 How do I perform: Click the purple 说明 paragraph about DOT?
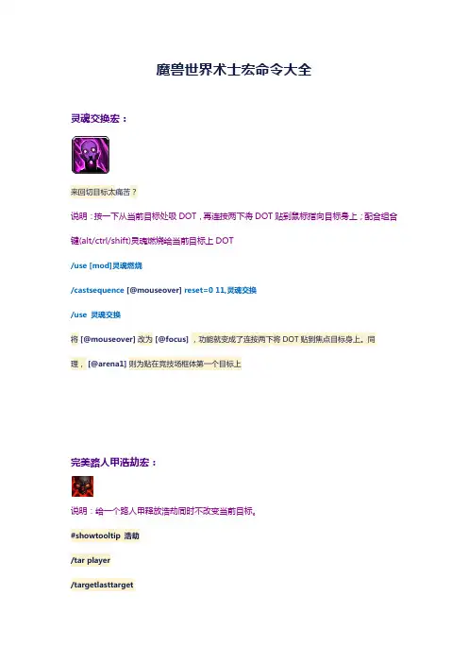234,229
